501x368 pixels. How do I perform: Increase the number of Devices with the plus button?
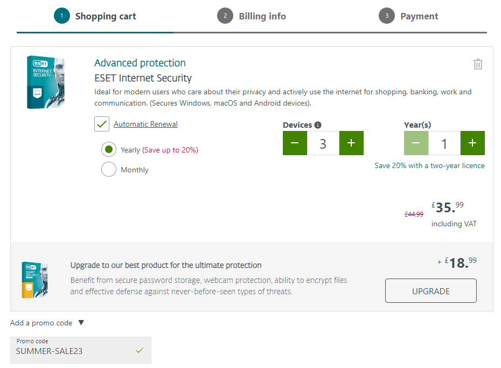coord(351,143)
